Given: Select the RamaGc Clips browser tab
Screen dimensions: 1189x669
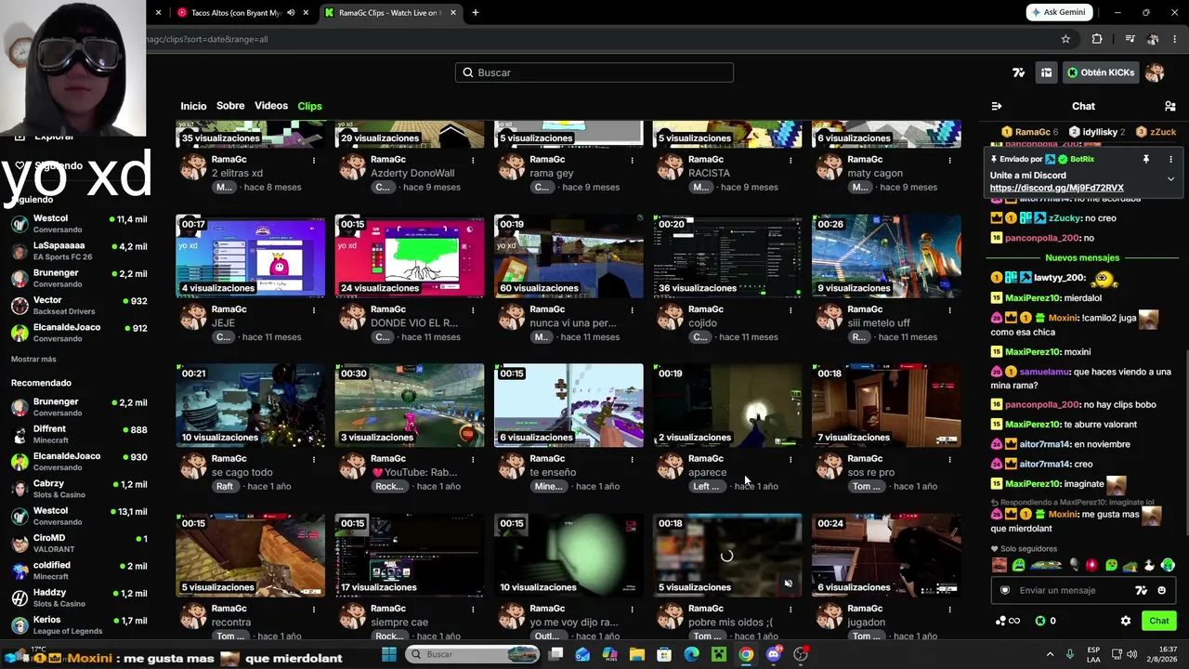Looking at the screenshot, I should point(390,13).
